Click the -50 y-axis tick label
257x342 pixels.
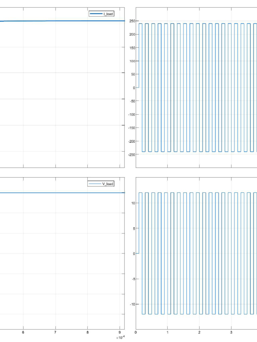(x=133, y=101)
